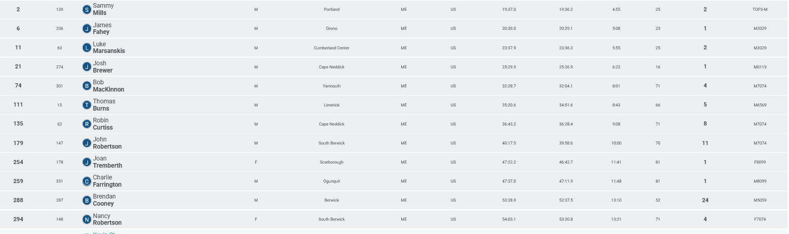Image resolution: width=789 pixels, height=234 pixels.
Task: Click the avatar next to Joan Tremberth
Action: 87,162
